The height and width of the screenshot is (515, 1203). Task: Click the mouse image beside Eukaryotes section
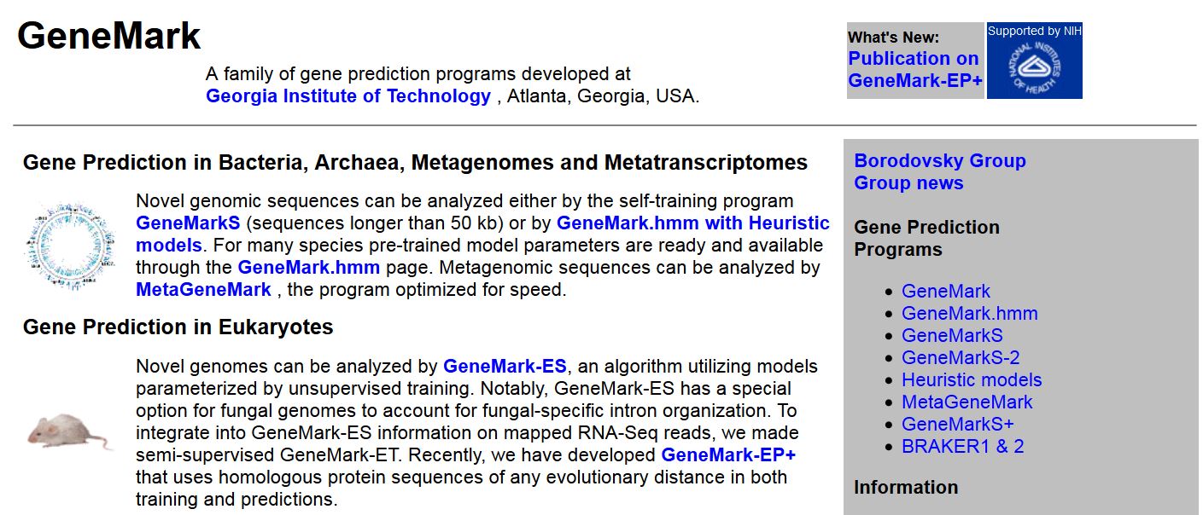[x=69, y=431]
